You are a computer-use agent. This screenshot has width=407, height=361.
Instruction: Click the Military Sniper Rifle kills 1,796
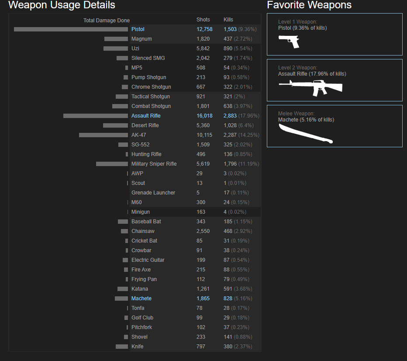tap(230, 163)
